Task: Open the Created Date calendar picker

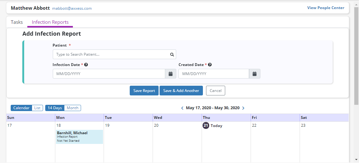Action: 254,74
